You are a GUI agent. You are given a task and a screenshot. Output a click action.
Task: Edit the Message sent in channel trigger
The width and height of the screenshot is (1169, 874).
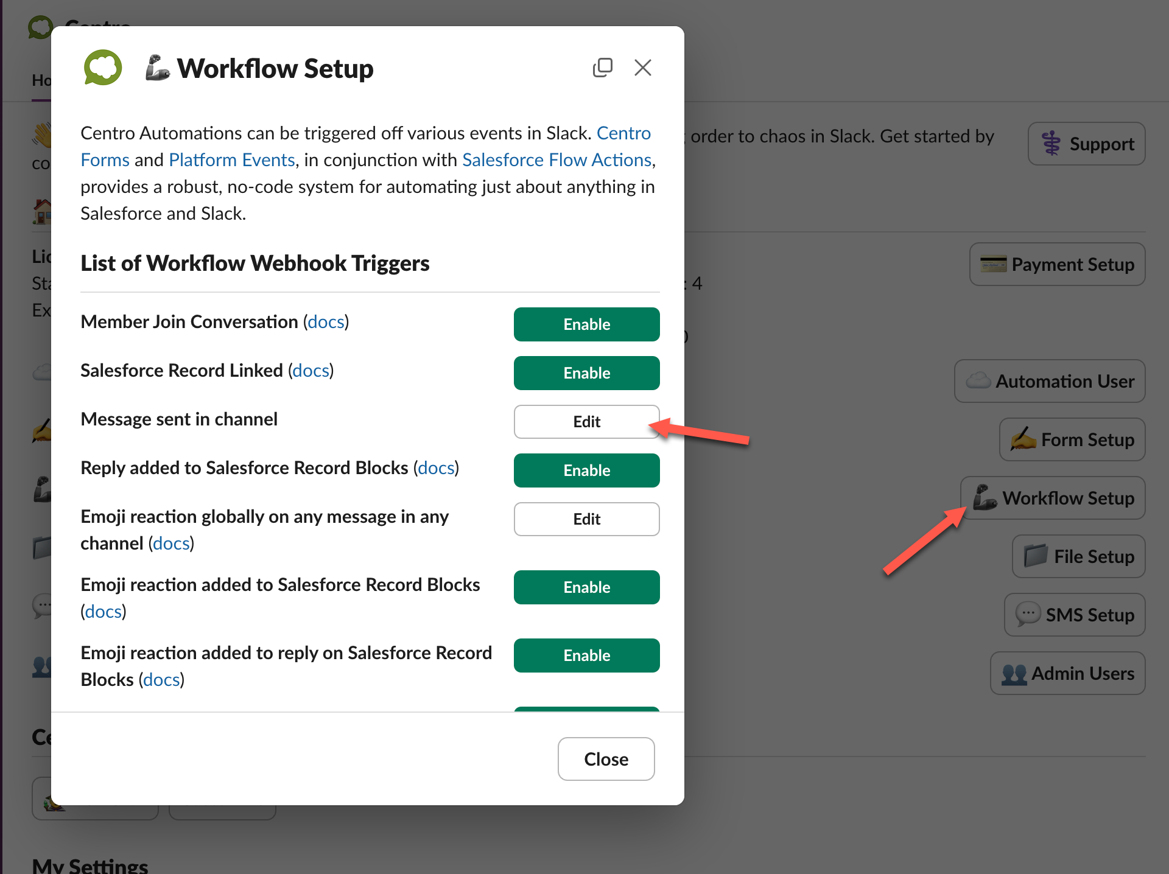click(x=586, y=422)
